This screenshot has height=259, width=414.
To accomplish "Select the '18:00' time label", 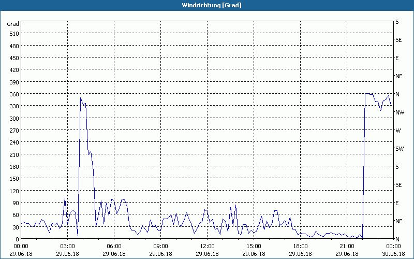I will point(301,247).
